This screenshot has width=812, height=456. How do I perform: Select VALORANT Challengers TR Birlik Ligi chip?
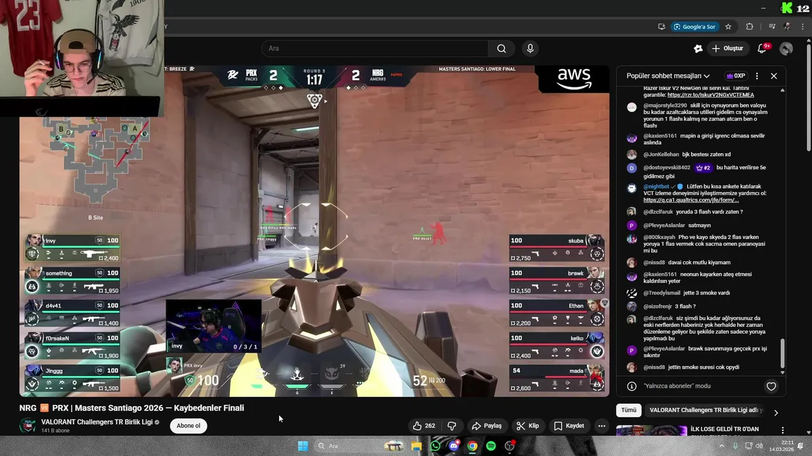[705, 410]
